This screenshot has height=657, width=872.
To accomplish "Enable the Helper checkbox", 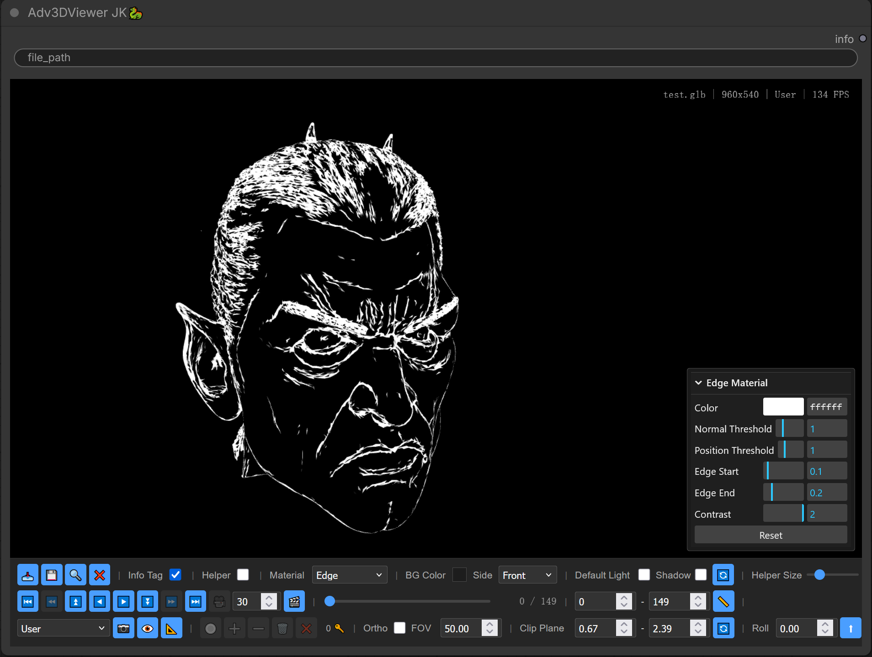I will coord(243,575).
